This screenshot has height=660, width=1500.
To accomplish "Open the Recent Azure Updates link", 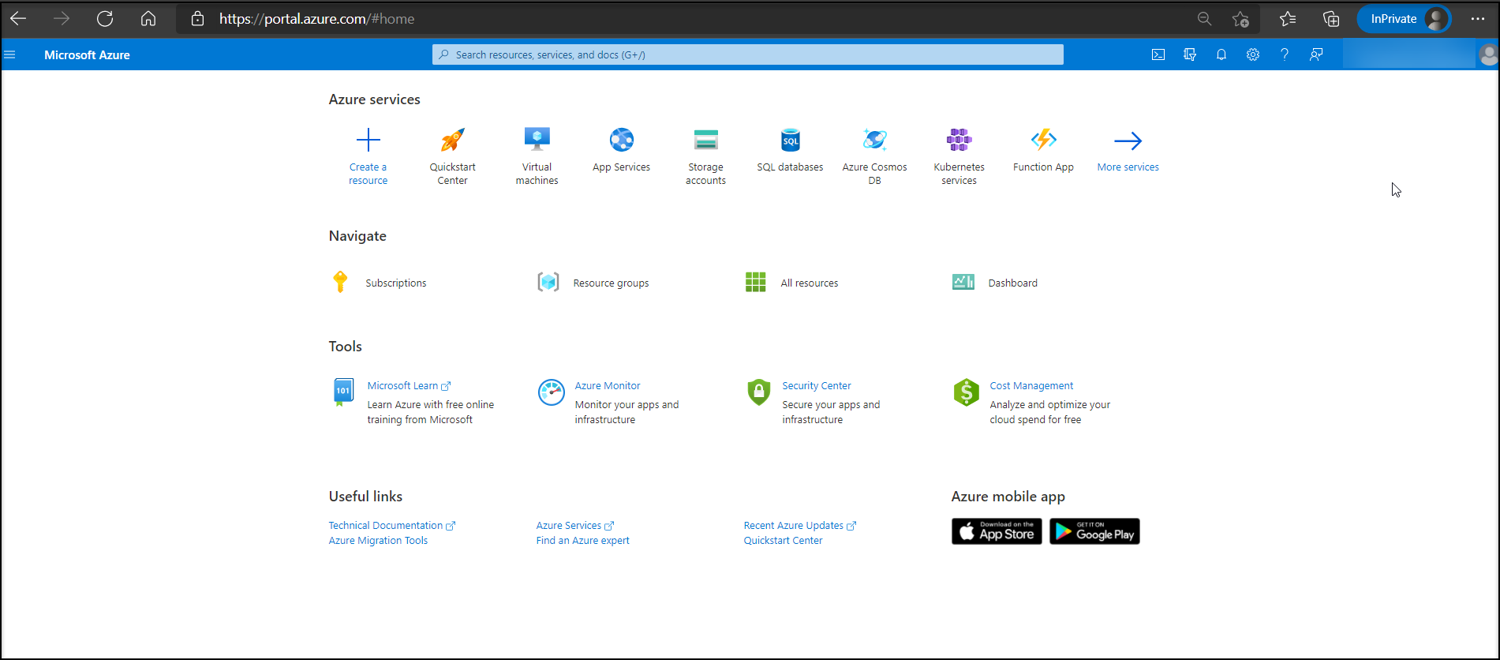I will tap(800, 526).
